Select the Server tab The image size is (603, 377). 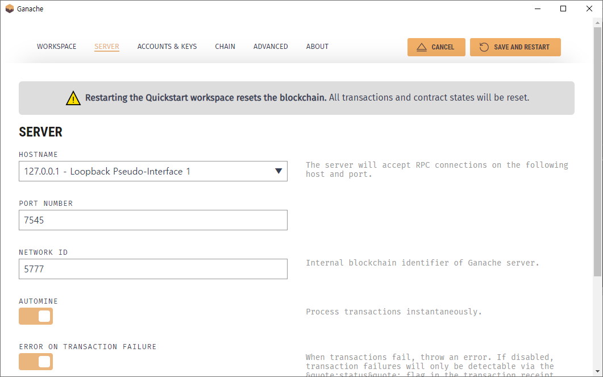[x=107, y=47]
